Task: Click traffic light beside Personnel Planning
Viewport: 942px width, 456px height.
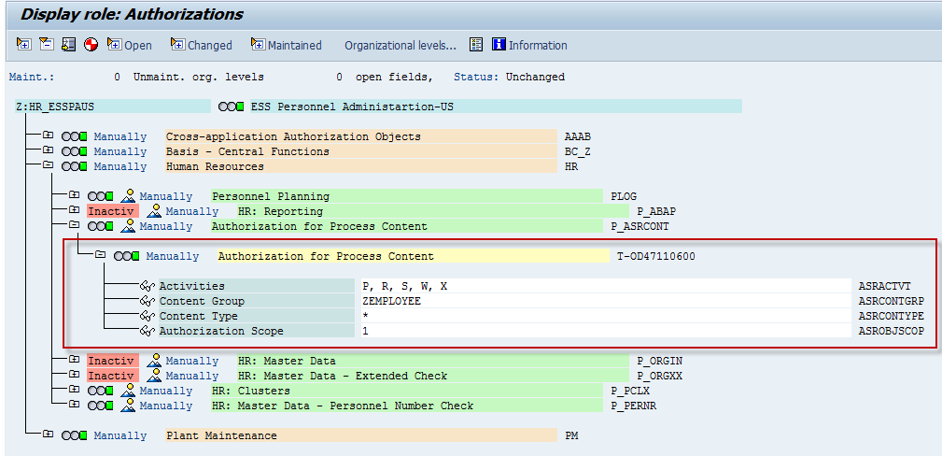Action: pyautogui.click(x=100, y=196)
